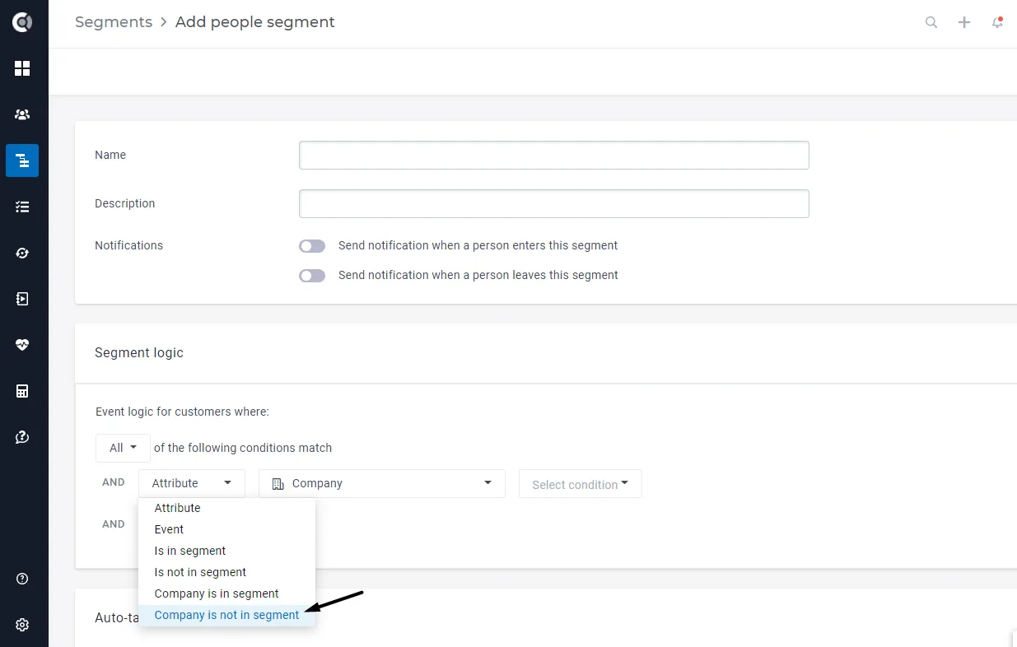Click the plus add icon in header
1017x647 pixels.
coord(964,22)
